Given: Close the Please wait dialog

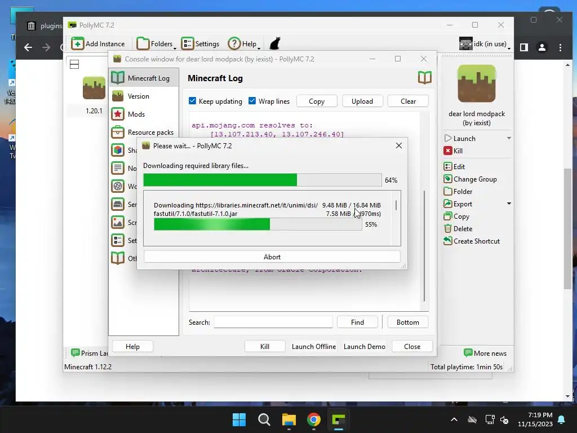Looking at the screenshot, I should coord(399,145).
